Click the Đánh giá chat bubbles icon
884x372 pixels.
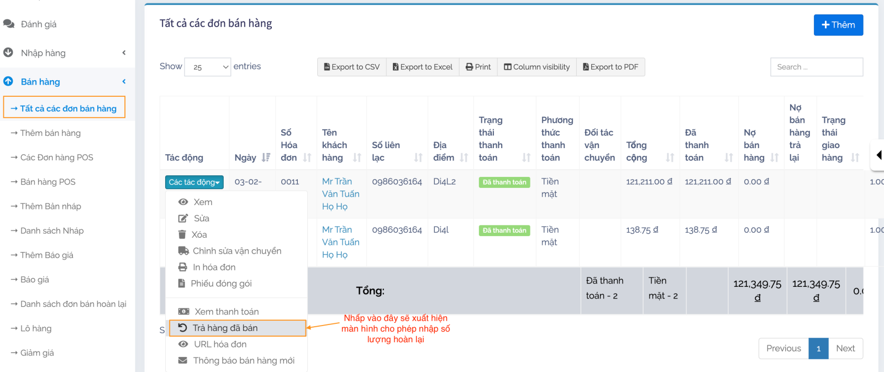click(9, 24)
